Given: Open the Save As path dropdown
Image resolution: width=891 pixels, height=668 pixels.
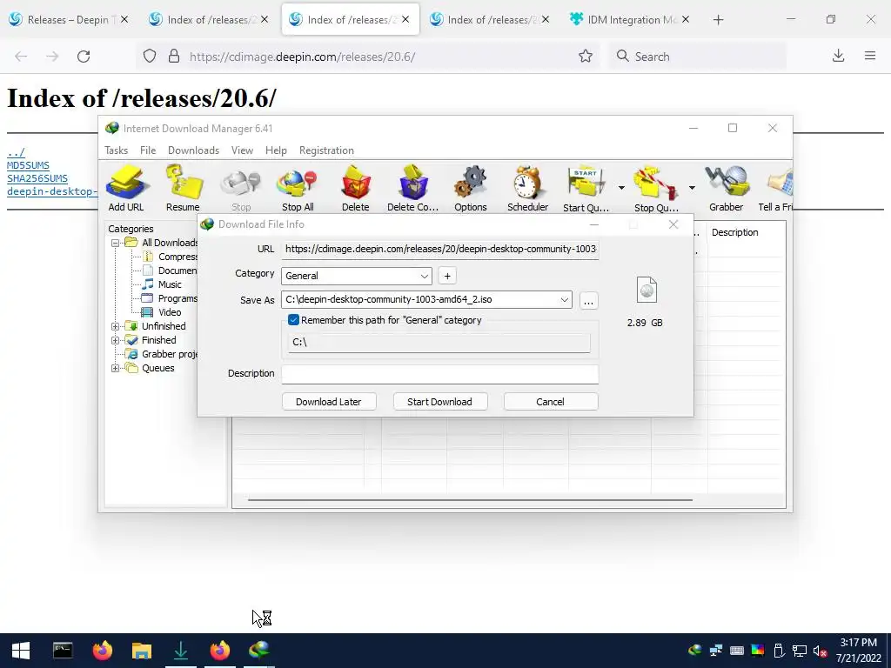Looking at the screenshot, I should [x=564, y=300].
